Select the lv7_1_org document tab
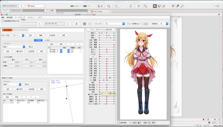223x127 pixels. pyautogui.click(x=101, y=11)
